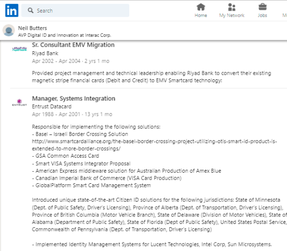Focus the Search input field
Image resolution: width=287 pixels, height=251 pixels.
(x=75, y=11)
